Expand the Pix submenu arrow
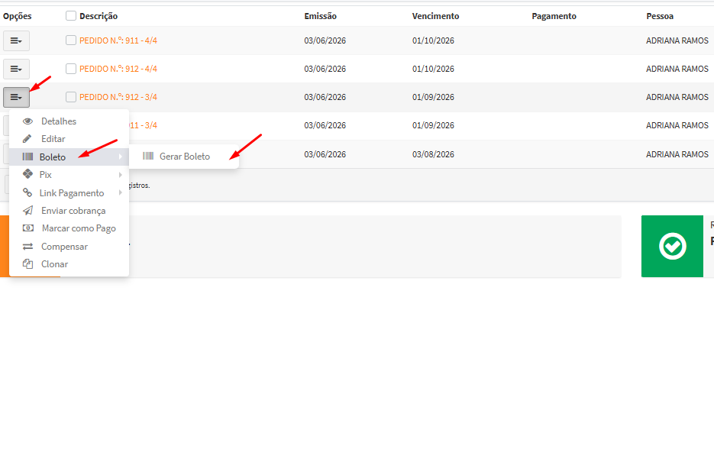The width and height of the screenshot is (714, 462). 121,175
